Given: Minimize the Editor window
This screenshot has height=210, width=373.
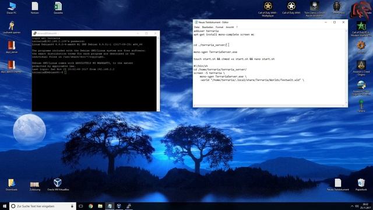Looking at the screenshot, I should tap(326, 22).
